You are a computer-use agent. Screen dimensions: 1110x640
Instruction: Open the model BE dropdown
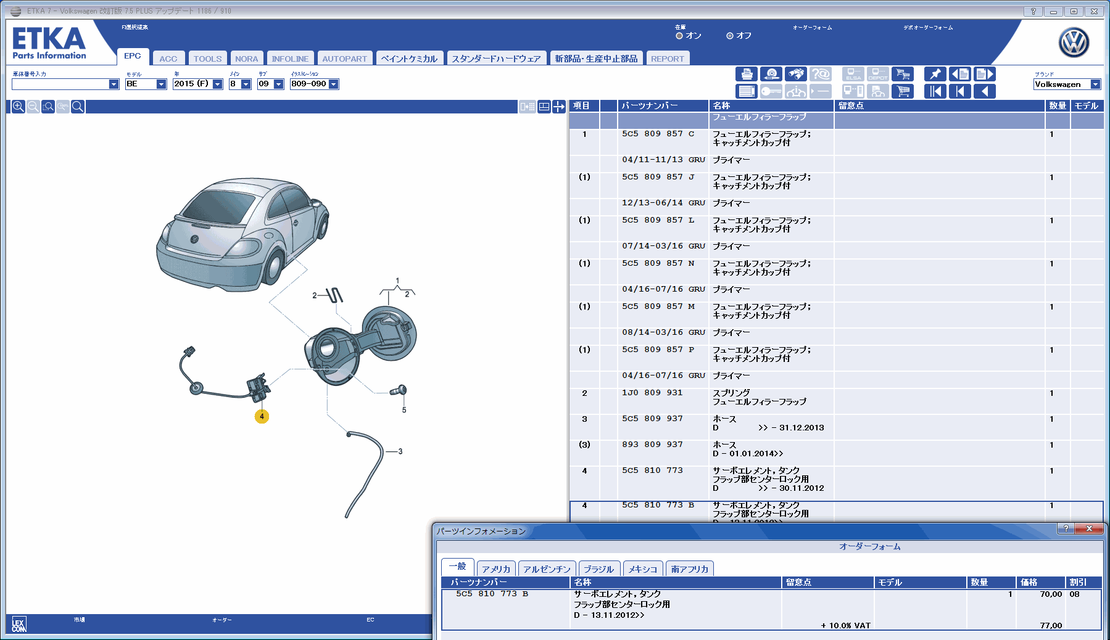click(161, 84)
